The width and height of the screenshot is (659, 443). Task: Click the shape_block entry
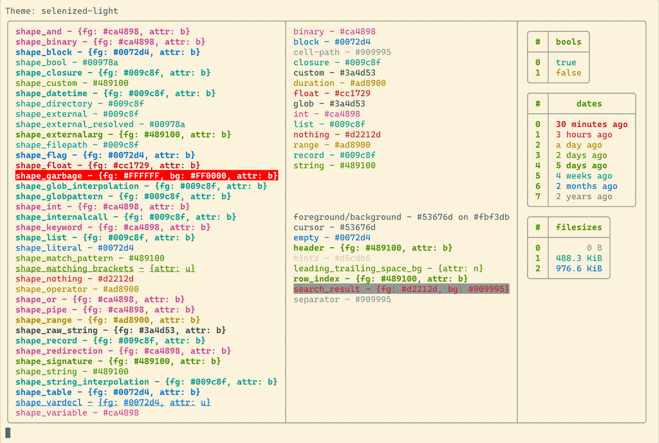(108, 52)
